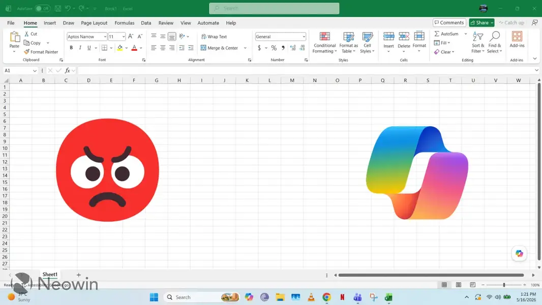The width and height of the screenshot is (542, 305).
Task: Open Conditional Formatting
Action: pos(324,43)
